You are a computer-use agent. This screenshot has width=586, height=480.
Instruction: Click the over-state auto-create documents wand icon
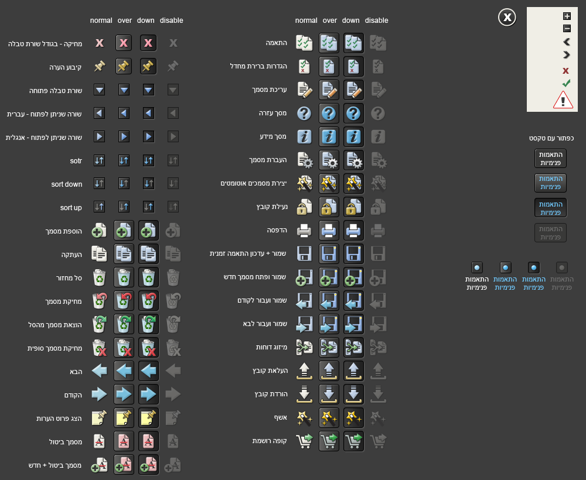click(x=329, y=184)
